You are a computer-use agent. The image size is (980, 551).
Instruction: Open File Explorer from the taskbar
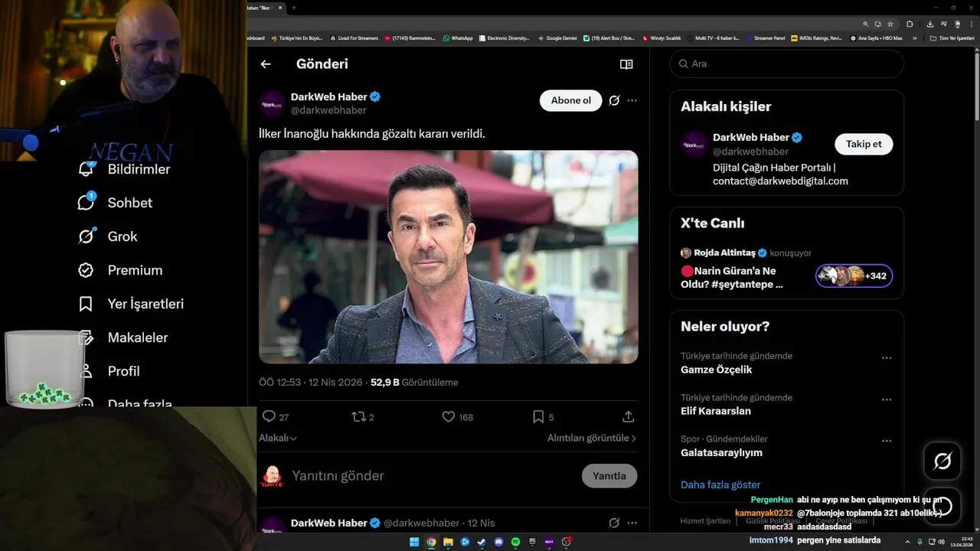coord(448,542)
